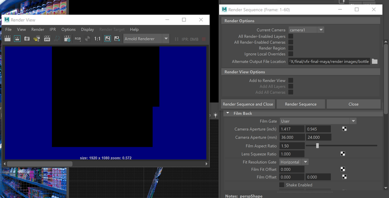Open the Film Gate dropdown set to User

click(x=318, y=121)
